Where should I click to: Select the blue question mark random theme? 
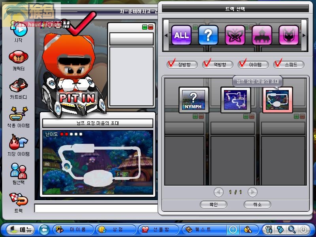208,35
